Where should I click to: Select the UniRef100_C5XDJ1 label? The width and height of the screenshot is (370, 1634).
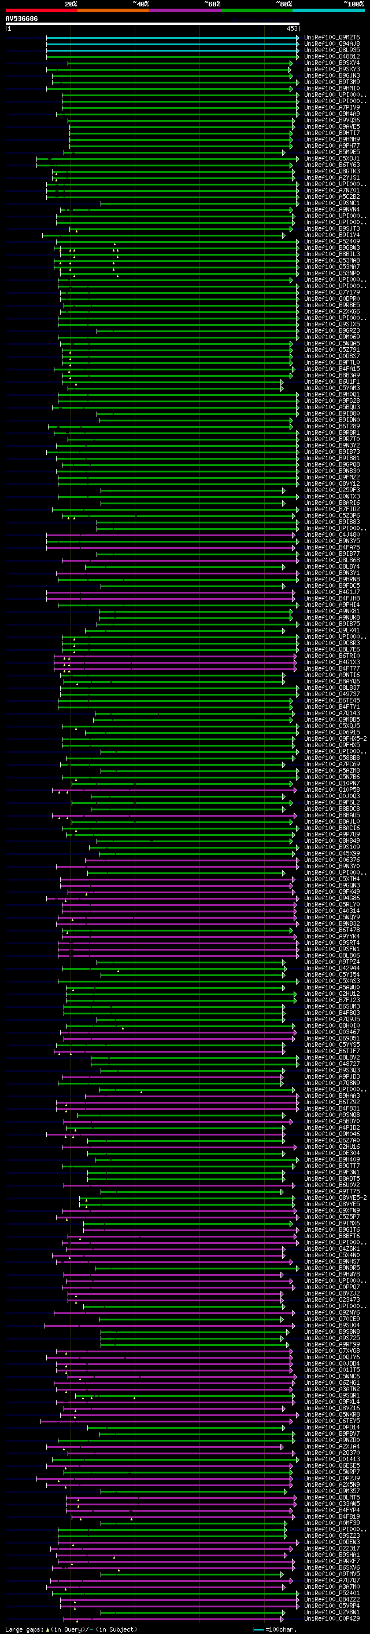[332, 159]
